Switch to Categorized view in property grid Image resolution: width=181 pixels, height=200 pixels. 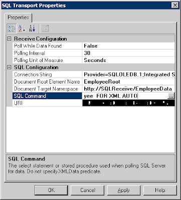pos(12,28)
